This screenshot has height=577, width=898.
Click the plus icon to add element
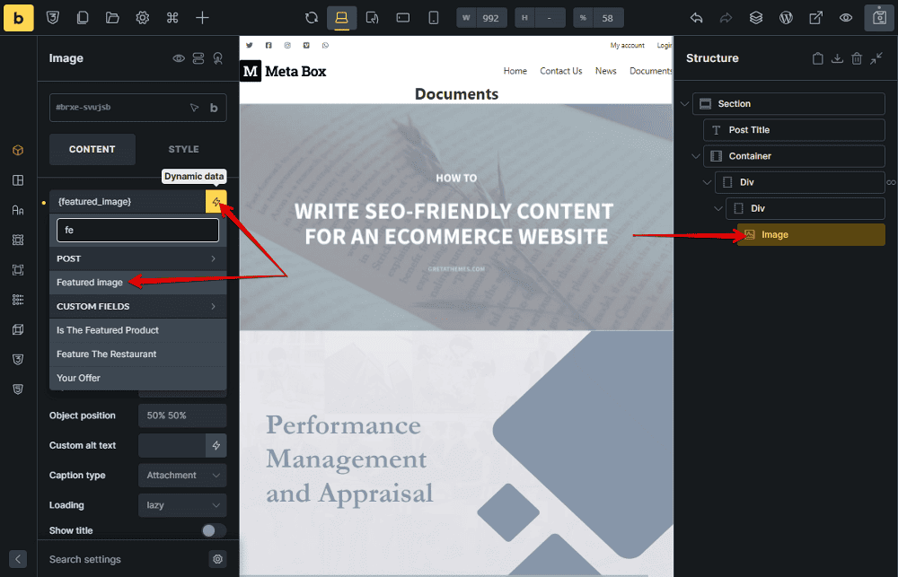203,18
